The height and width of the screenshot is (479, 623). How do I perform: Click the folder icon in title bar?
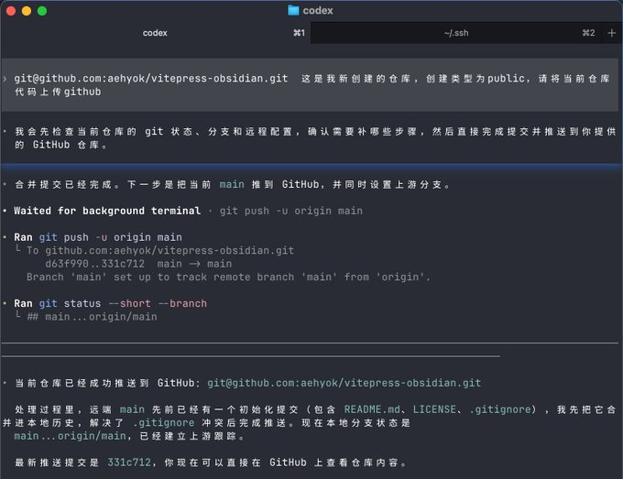coord(293,11)
